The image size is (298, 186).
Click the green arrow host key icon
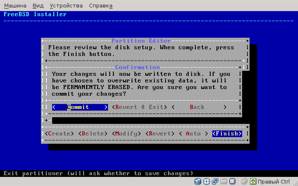point(253,181)
